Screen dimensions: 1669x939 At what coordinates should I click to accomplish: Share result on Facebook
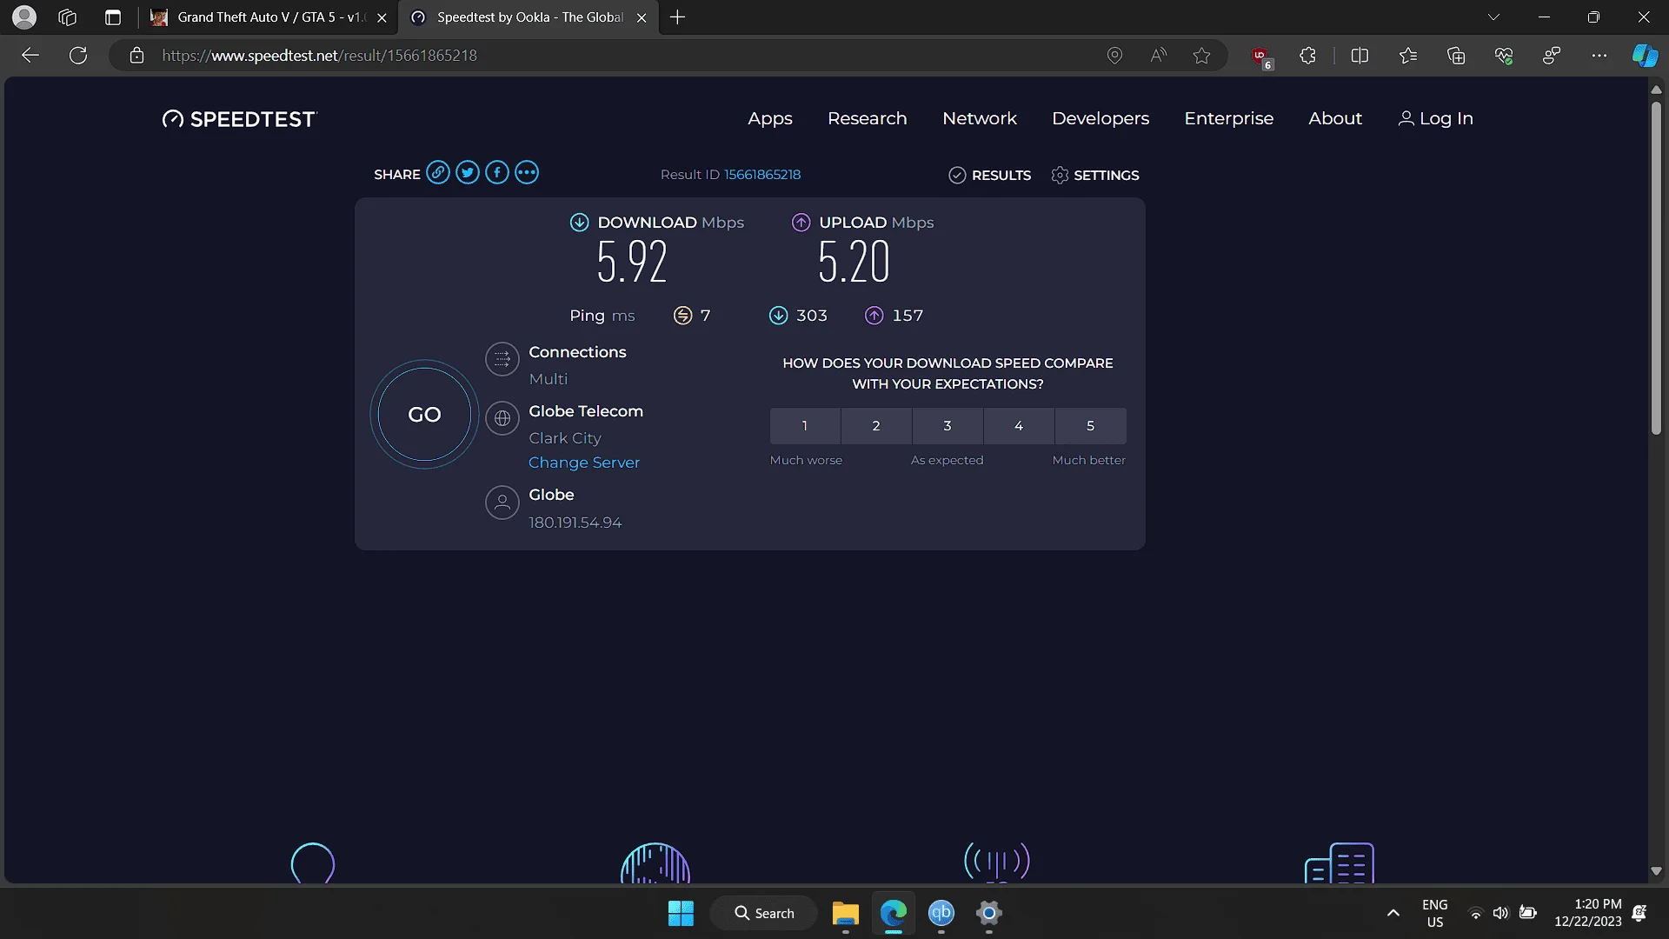(497, 173)
